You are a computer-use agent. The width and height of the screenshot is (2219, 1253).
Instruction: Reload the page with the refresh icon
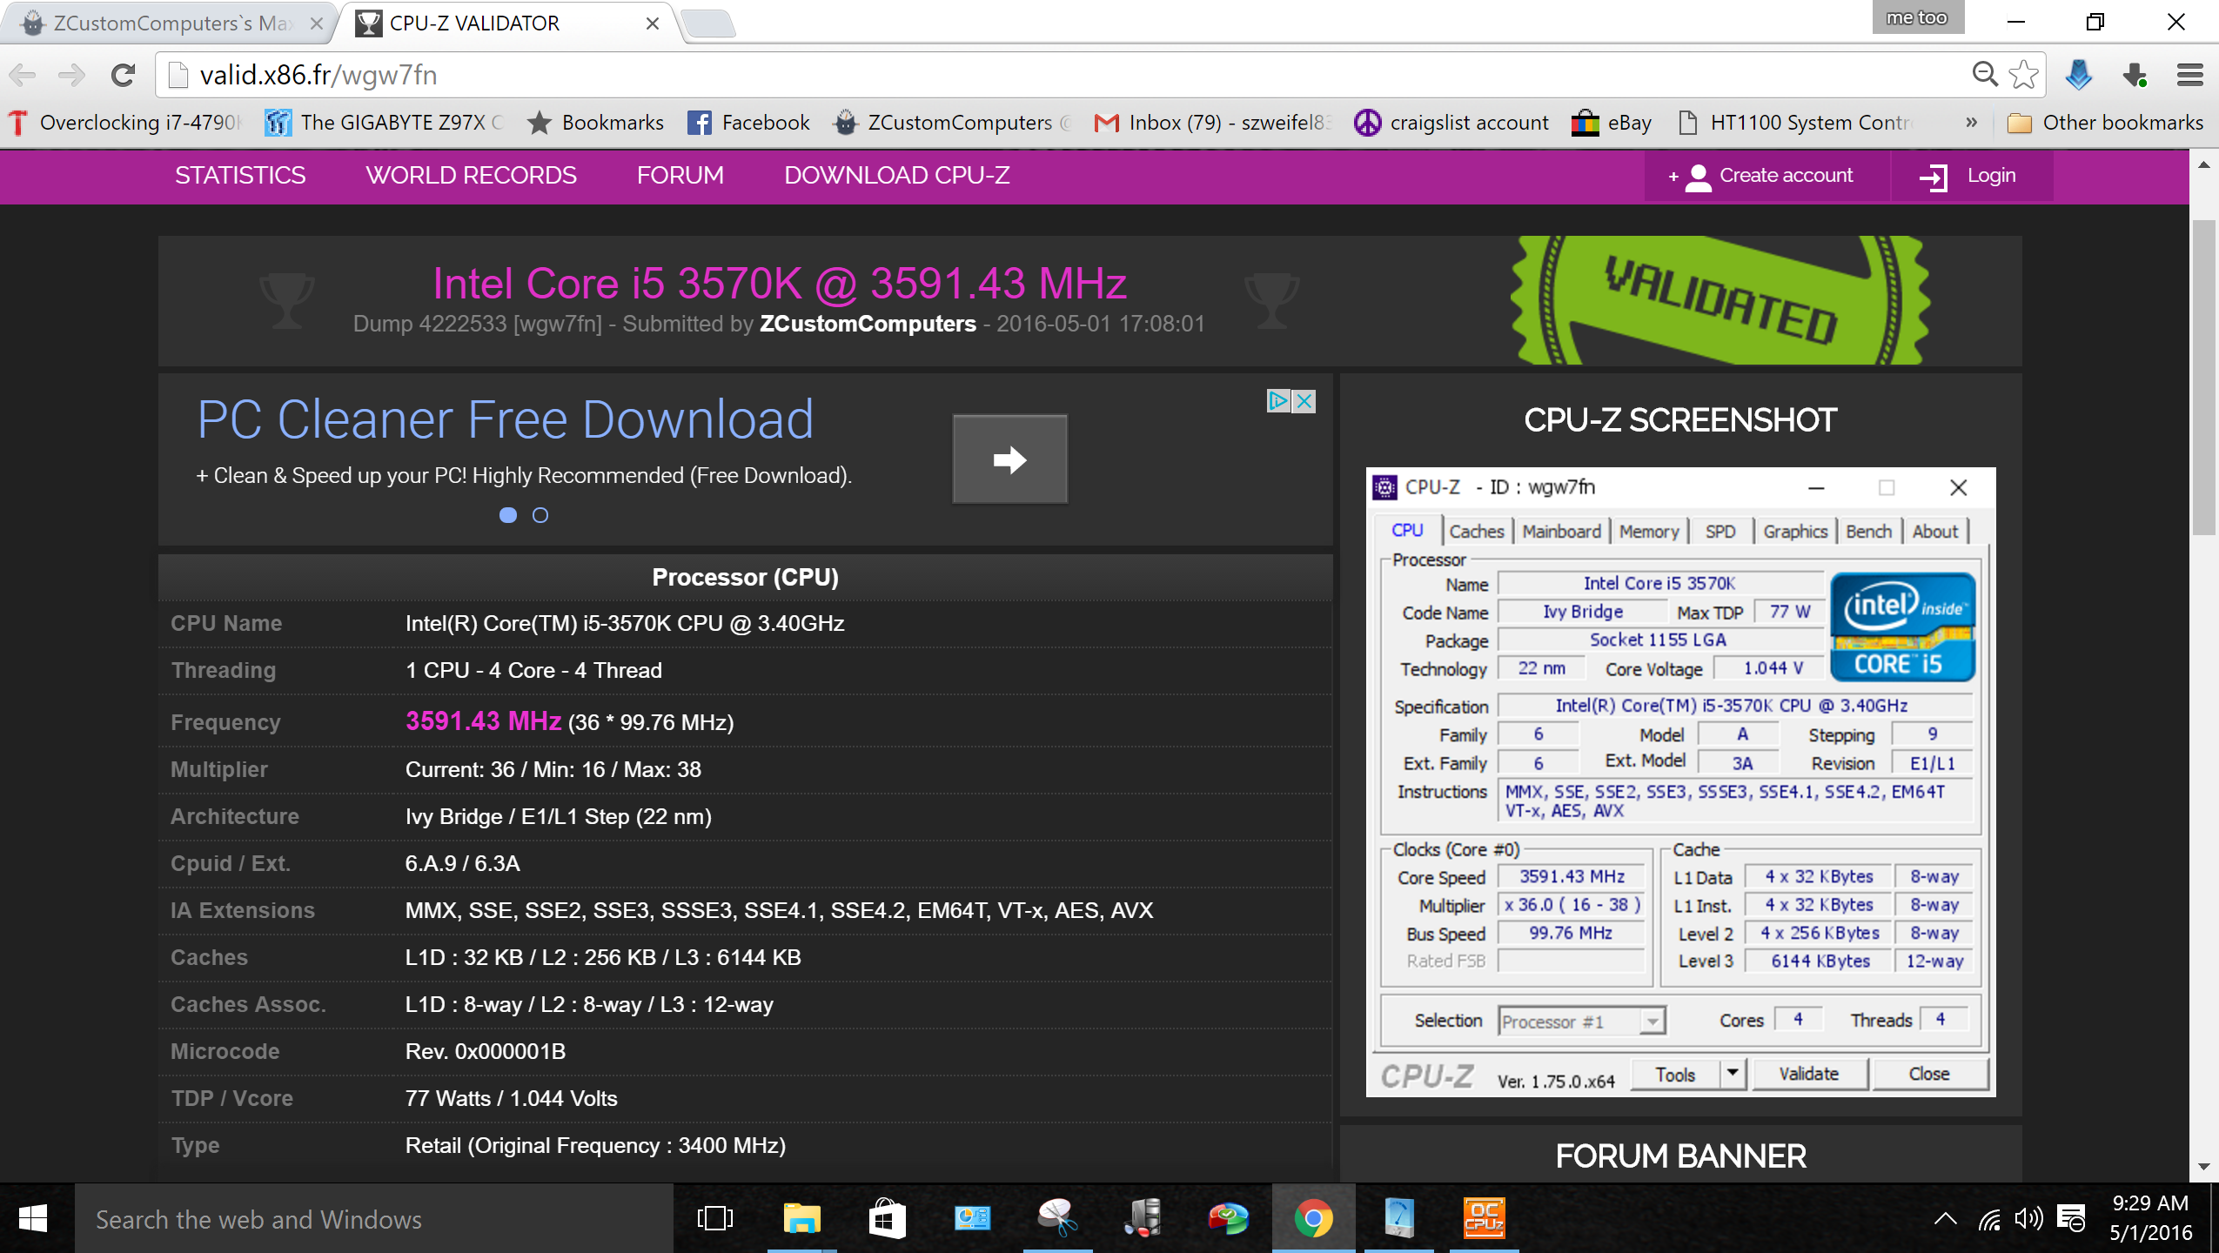pos(123,76)
